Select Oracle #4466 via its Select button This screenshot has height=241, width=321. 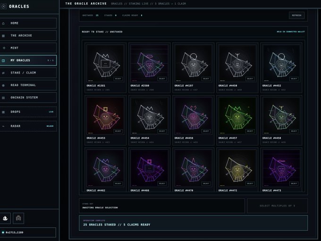pyautogui.click(x=162, y=184)
